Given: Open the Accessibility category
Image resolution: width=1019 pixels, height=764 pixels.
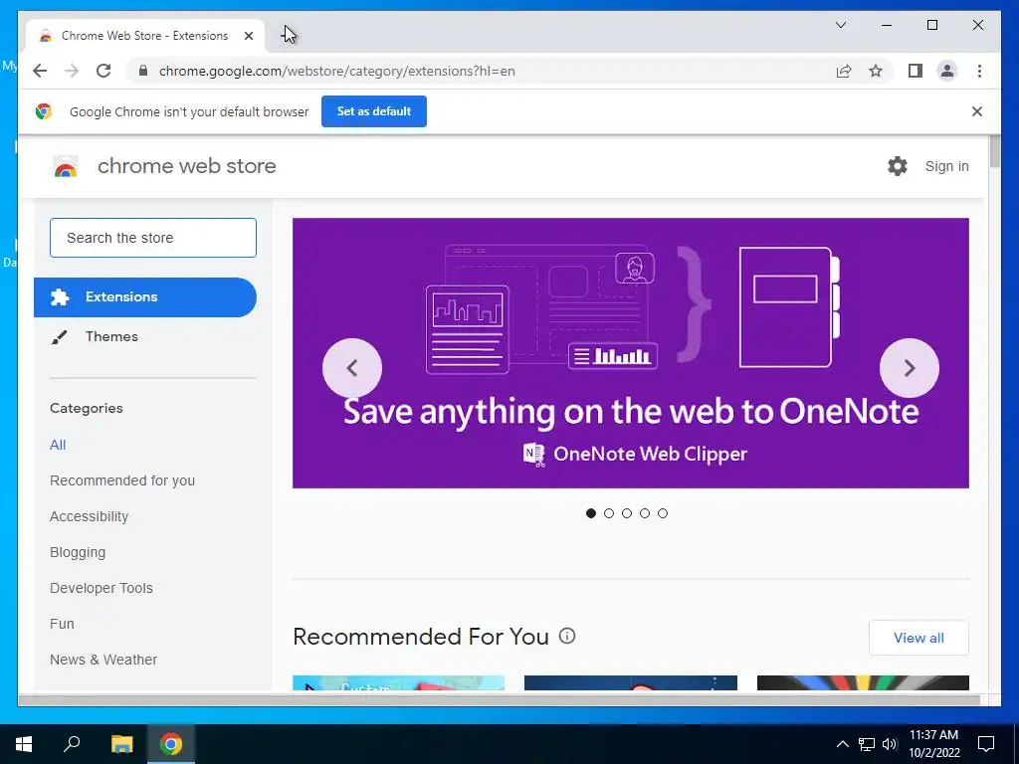Looking at the screenshot, I should click(x=89, y=516).
